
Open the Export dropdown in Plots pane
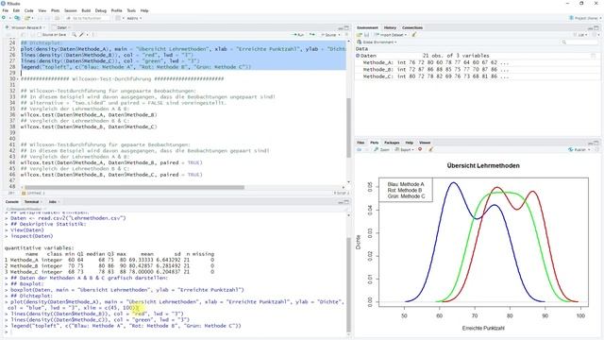pos(405,149)
